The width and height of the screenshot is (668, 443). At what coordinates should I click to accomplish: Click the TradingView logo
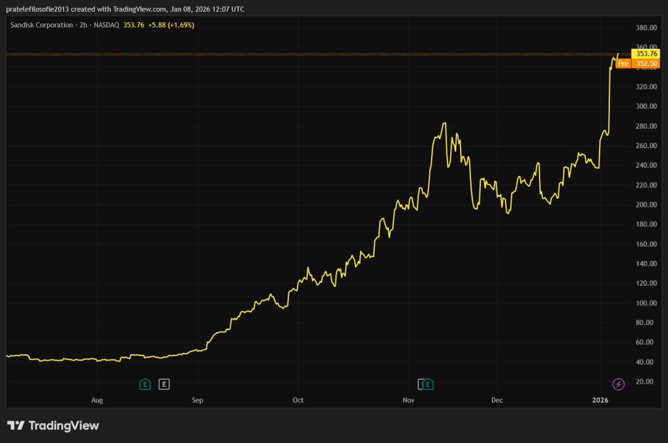point(53,425)
